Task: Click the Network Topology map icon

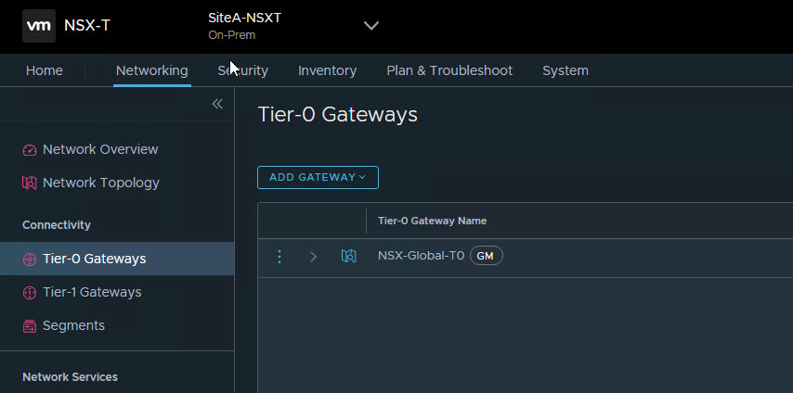Action: [x=30, y=184]
